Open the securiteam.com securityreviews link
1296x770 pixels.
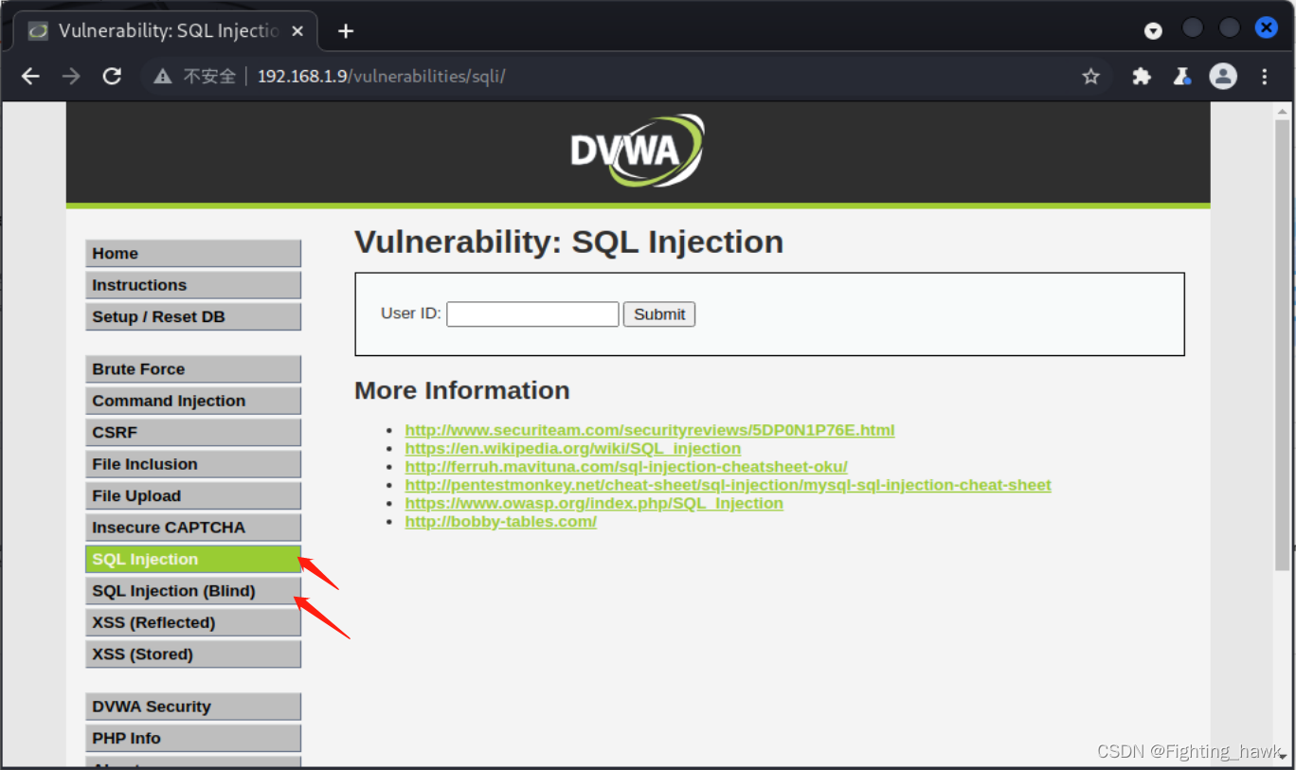(649, 430)
